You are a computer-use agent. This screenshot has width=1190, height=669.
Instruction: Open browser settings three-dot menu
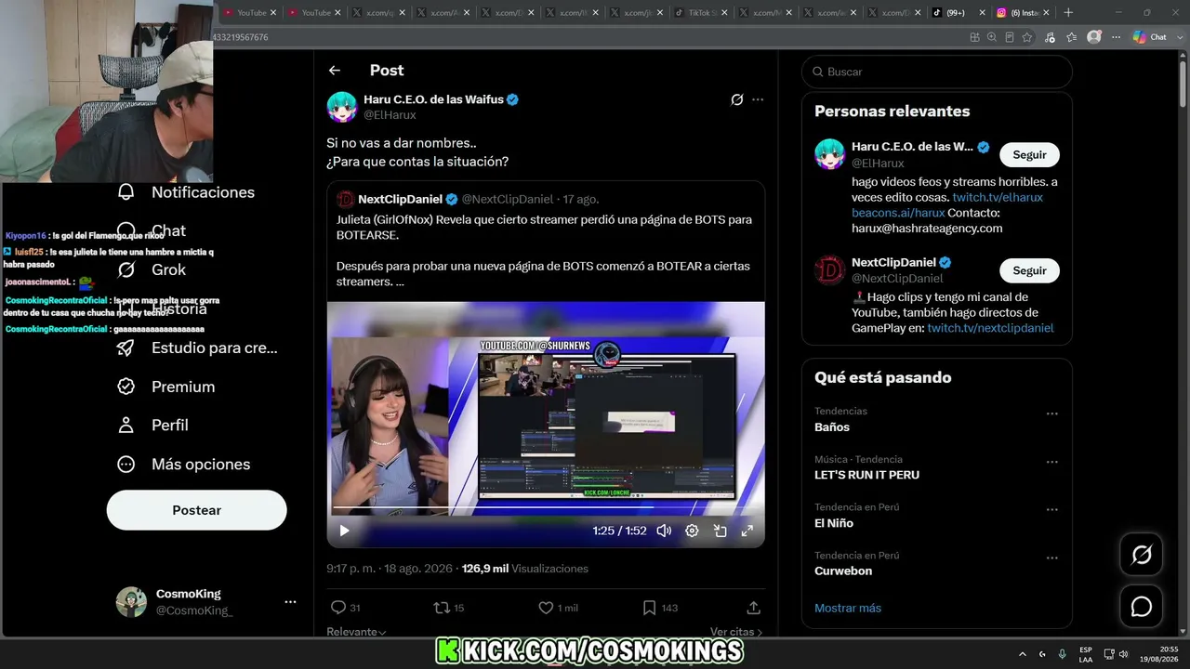(x=1116, y=37)
